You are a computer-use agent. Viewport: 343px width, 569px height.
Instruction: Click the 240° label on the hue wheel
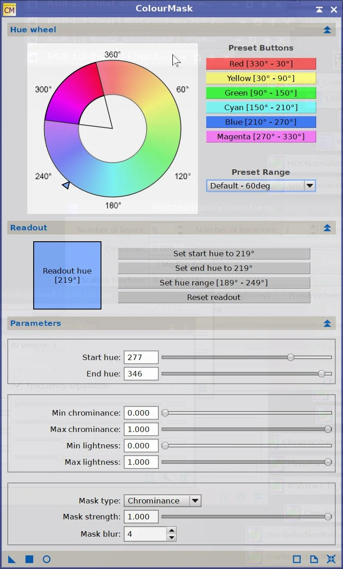click(43, 176)
